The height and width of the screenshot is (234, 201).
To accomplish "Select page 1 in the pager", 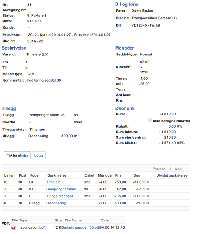I will [x=170, y=169].
